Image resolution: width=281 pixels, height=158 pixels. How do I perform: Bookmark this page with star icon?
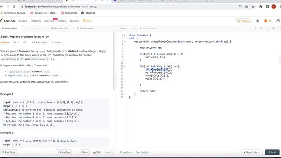point(253,7)
